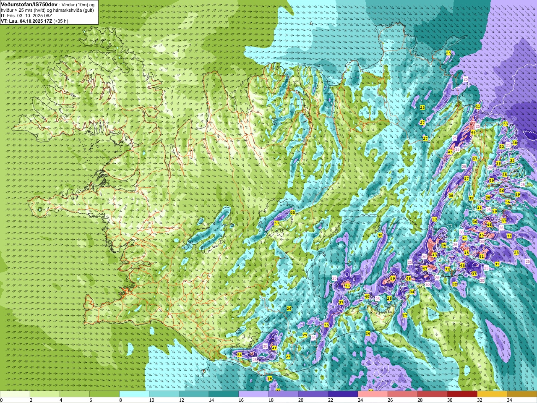This screenshot has width=537, height=403.
Task: Select the 8–10 m/s light cyan legend swatch
Action: click(134, 394)
